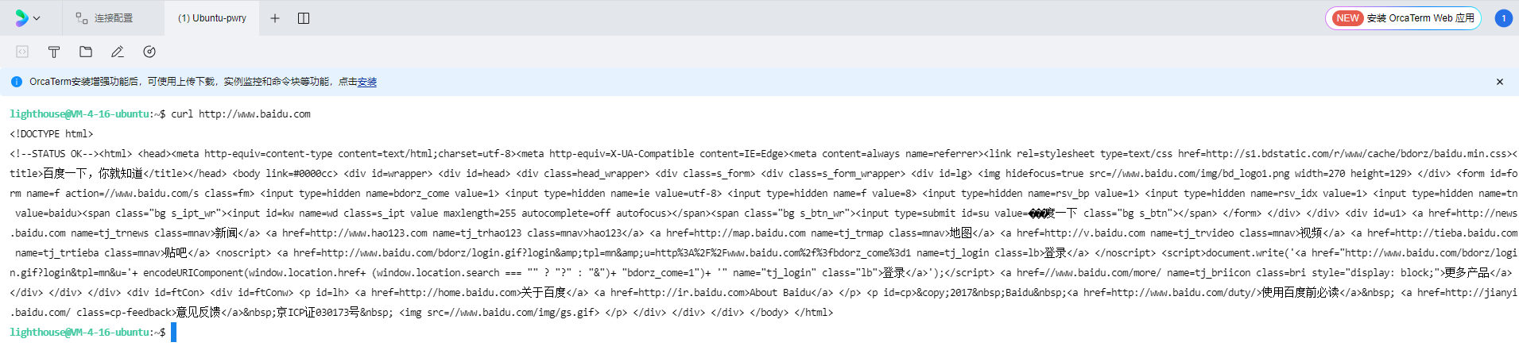This screenshot has width=1519, height=354.
Task: Select the (1) Ubuntu-pwry terminal tab
Action: pos(211,17)
